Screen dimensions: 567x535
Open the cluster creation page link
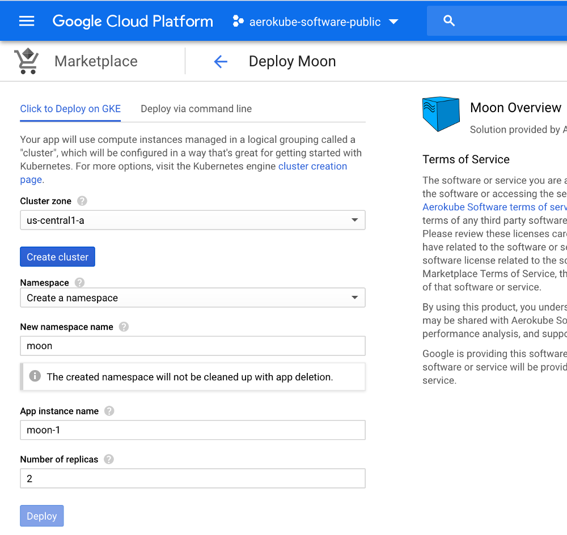click(312, 166)
